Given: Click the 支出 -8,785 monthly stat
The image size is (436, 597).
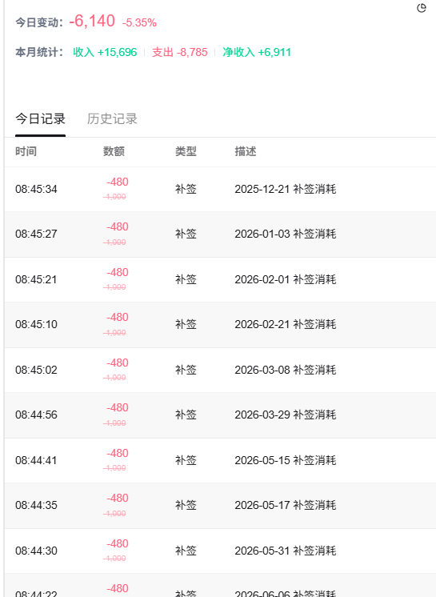Looking at the screenshot, I should 180,52.
